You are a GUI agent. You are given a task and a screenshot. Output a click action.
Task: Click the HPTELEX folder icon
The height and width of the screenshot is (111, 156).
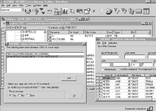22,32
